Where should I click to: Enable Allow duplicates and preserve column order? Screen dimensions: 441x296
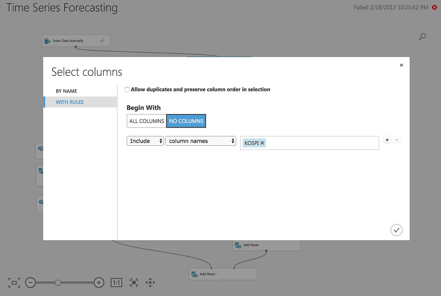127,90
